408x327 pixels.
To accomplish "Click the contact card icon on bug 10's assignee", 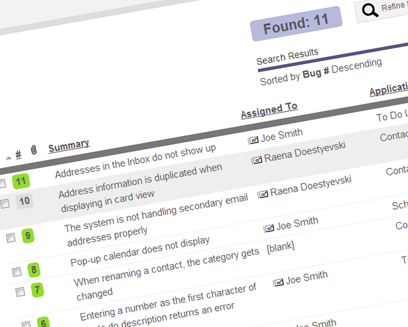I will coord(257,160).
